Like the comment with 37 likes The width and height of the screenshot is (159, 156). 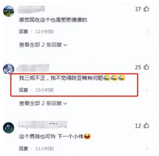click(146, 9)
